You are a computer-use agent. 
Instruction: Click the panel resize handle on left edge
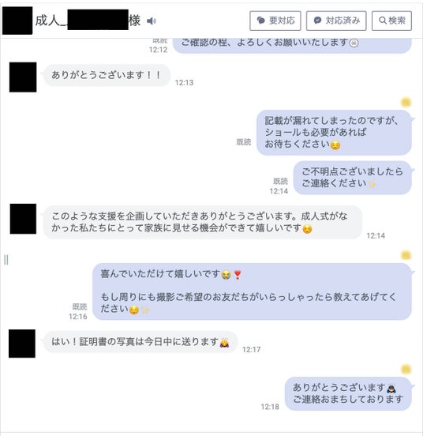pyautogui.click(x=6, y=260)
